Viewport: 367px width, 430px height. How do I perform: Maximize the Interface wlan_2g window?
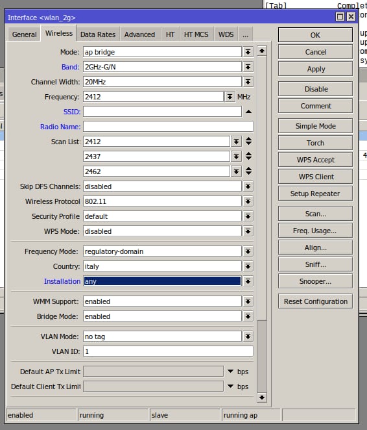340,17
